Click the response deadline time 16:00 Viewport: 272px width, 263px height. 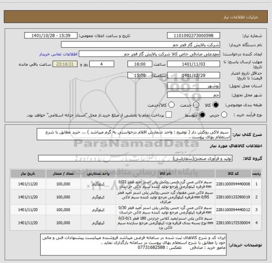coord(140,64)
